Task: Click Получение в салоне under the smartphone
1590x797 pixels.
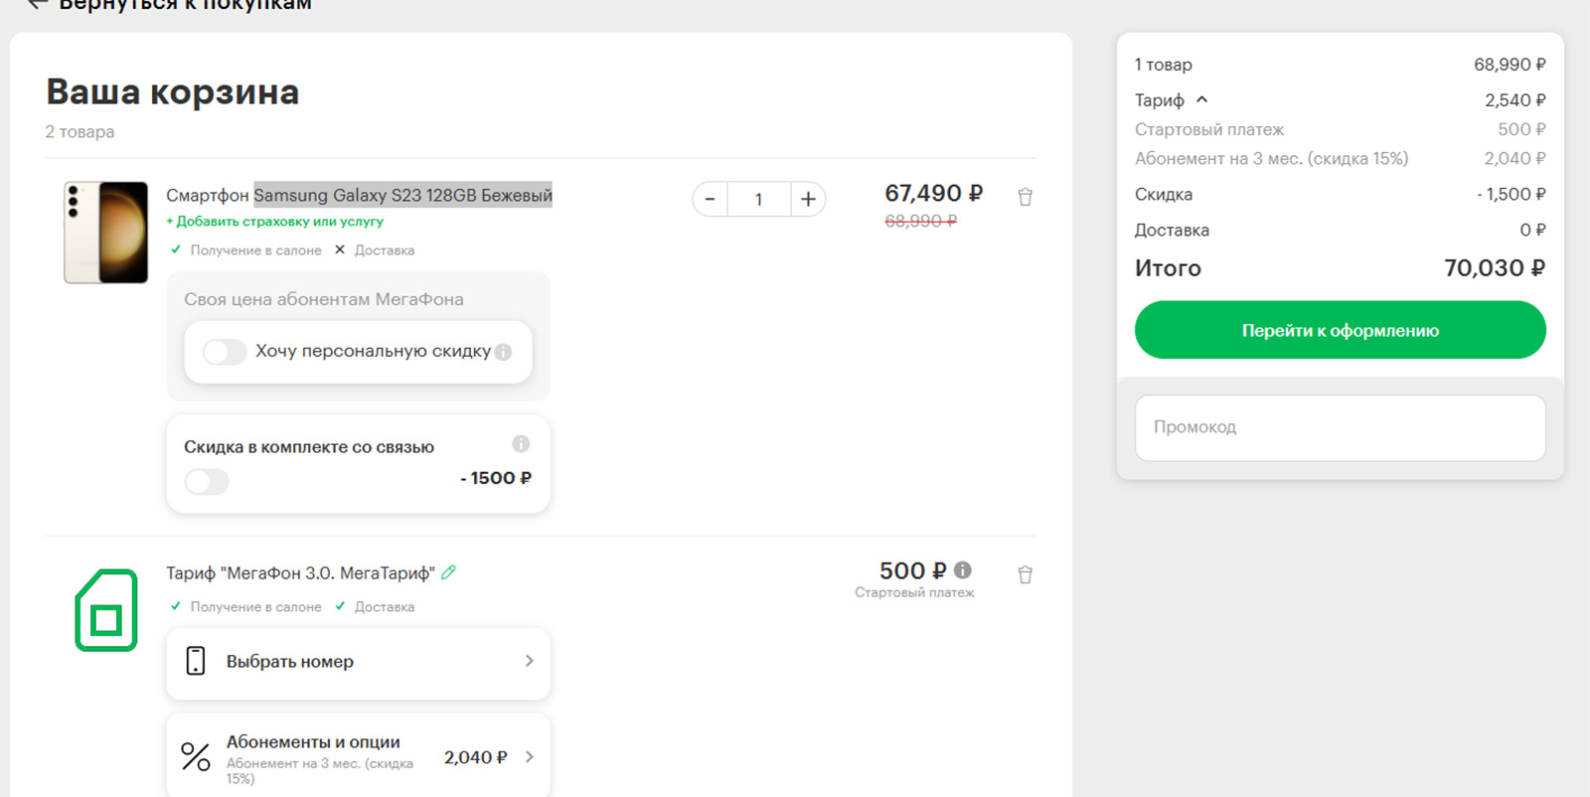Action: (x=255, y=250)
